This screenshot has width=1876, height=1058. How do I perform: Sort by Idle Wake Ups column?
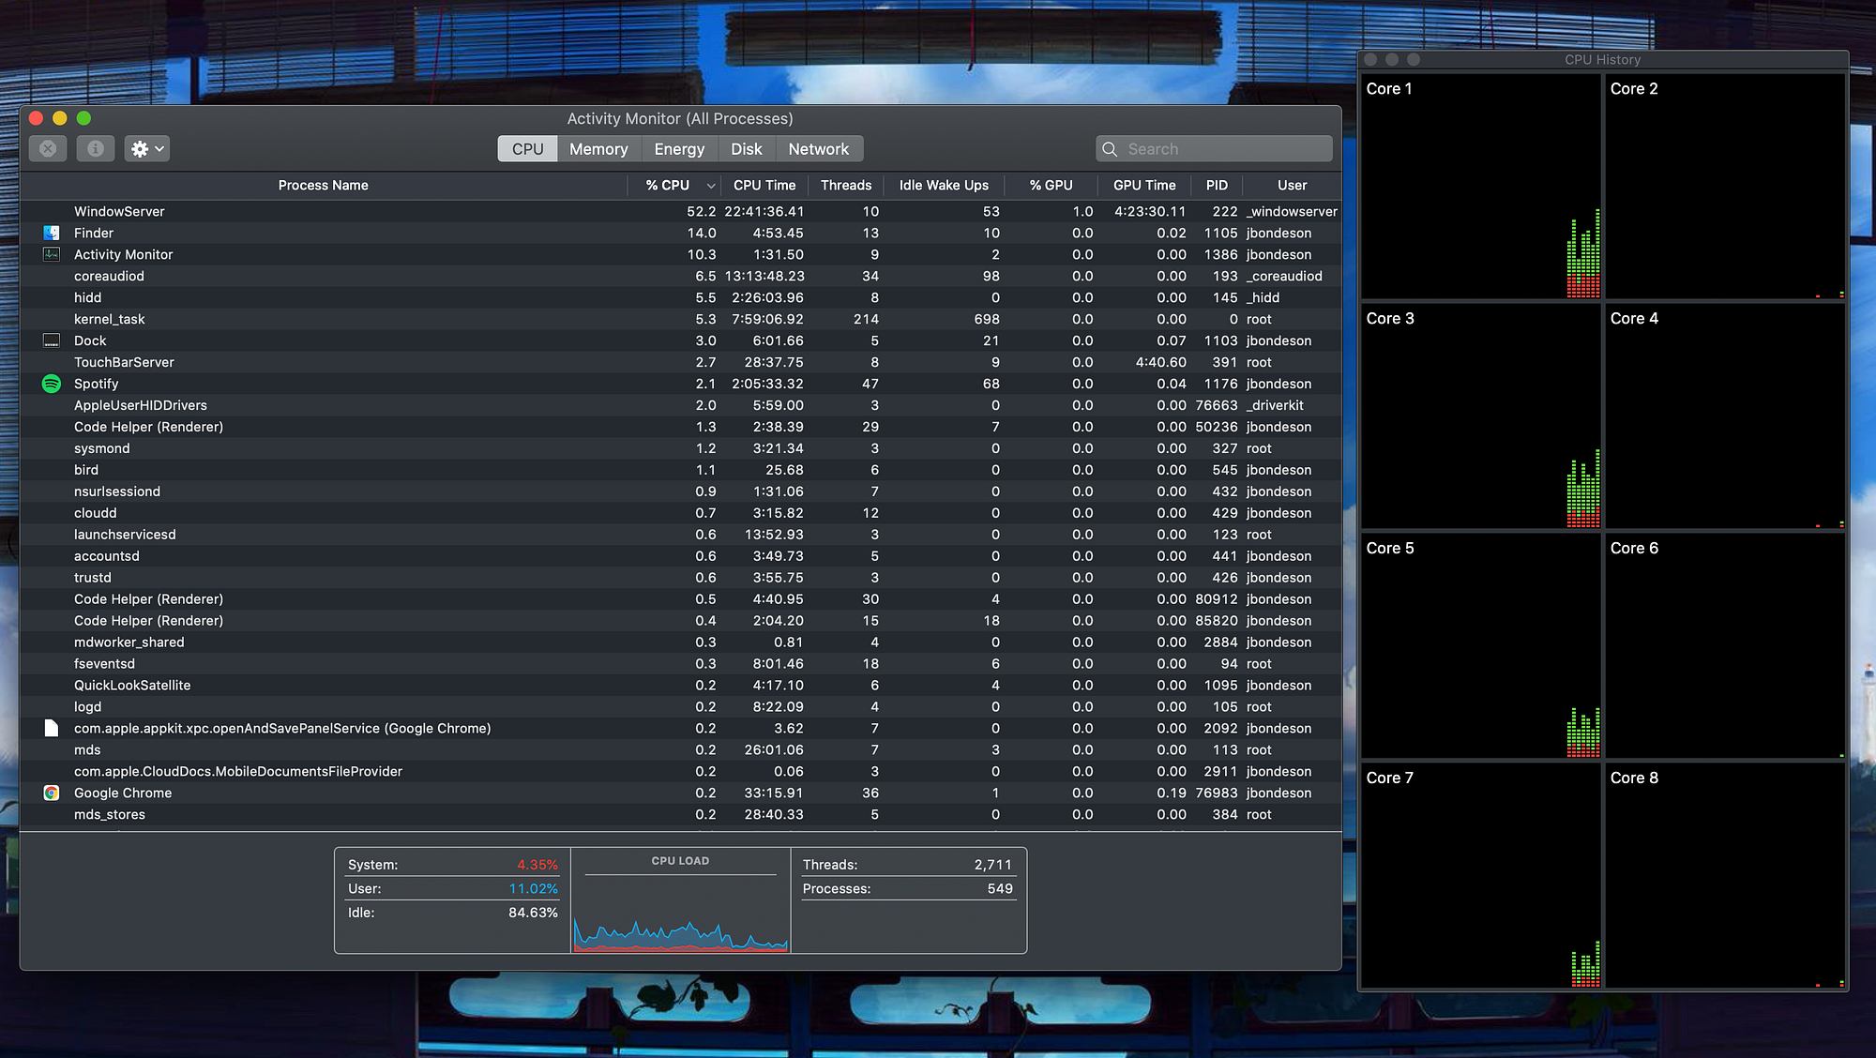pyautogui.click(x=944, y=185)
